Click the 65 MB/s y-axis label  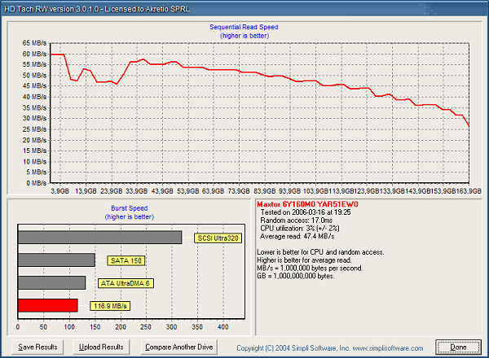pyautogui.click(x=33, y=43)
